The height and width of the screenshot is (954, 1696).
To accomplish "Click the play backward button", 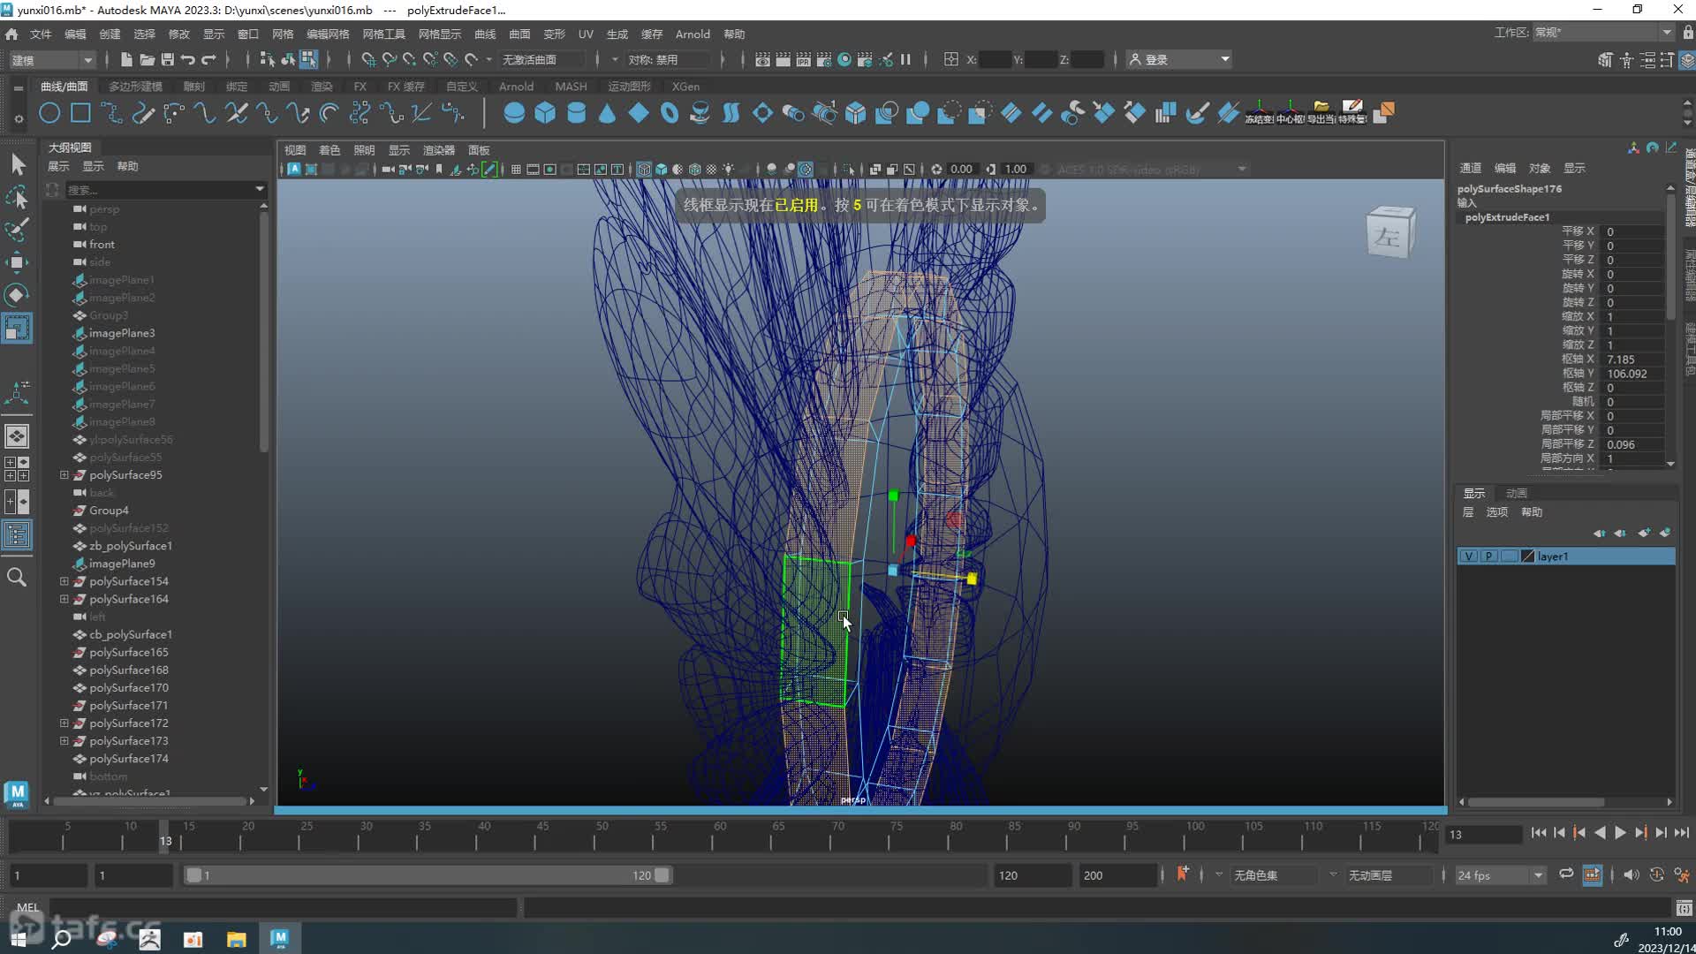I will tap(1600, 833).
